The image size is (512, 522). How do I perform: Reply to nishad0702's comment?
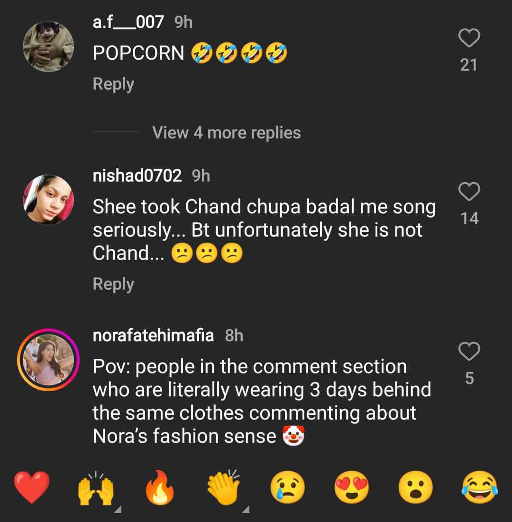click(x=113, y=284)
